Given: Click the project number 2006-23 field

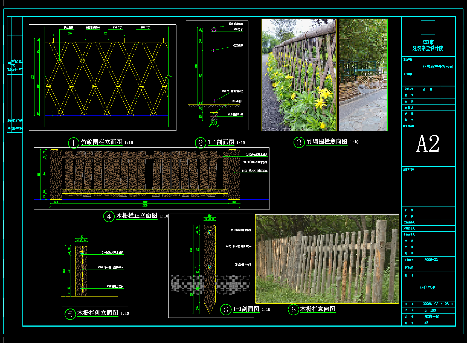Looking at the screenshot, I should click(431, 260).
